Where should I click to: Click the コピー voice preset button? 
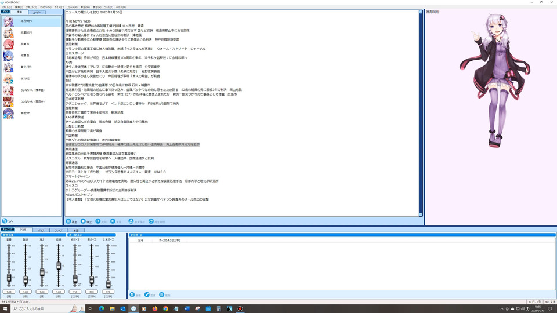[8, 221]
